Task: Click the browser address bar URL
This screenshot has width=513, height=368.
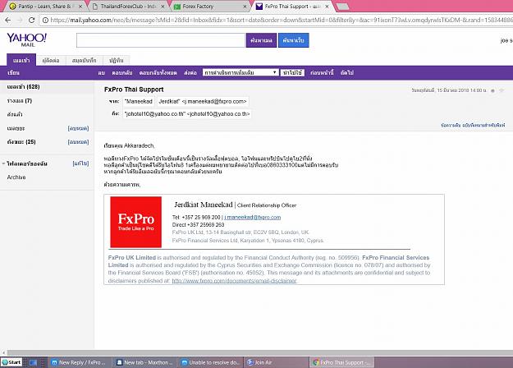Action: click(282, 20)
